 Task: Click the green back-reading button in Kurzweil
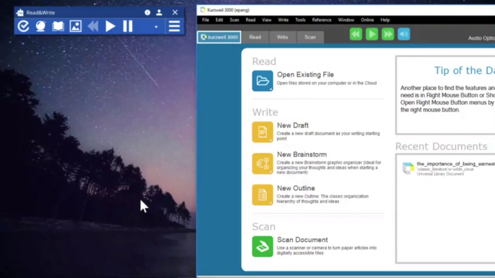(356, 34)
